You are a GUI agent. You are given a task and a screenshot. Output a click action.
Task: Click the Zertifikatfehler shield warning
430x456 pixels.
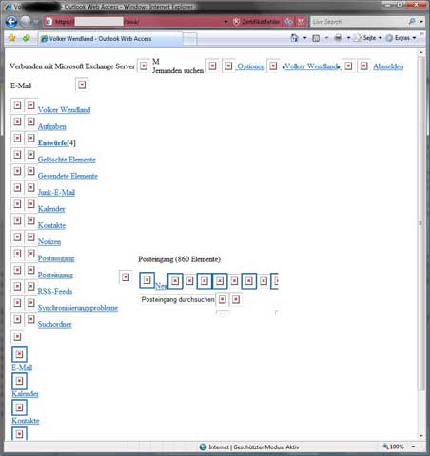[x=256, y=22]
